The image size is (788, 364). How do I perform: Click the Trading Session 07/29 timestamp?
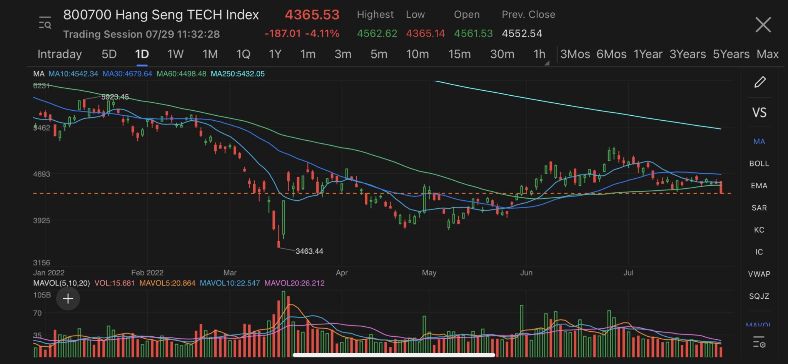coord(142,34)
